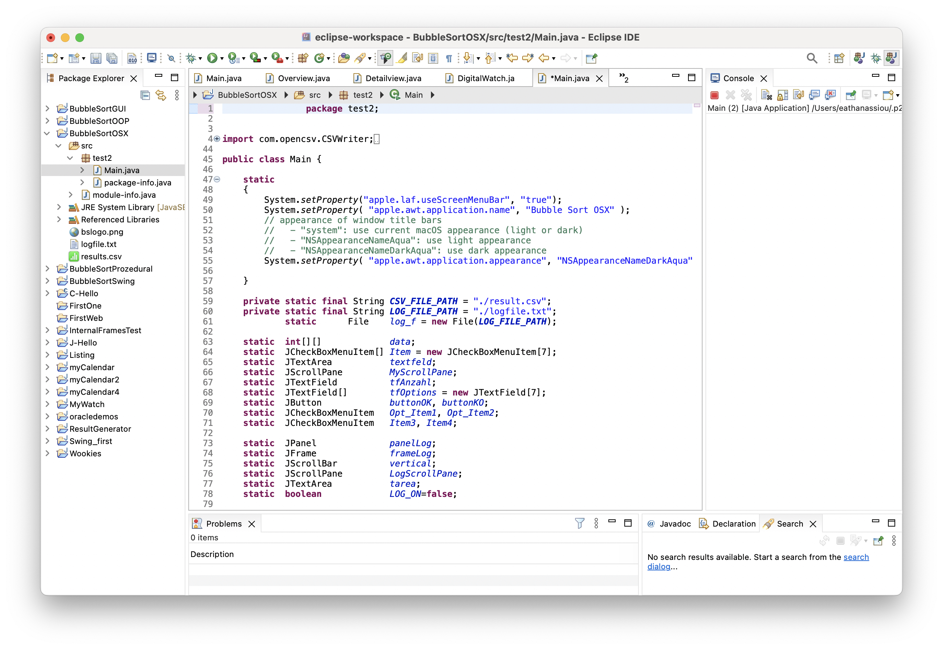
Task: Open the Run button dropdown arrow
Action: tap(222, 59)
